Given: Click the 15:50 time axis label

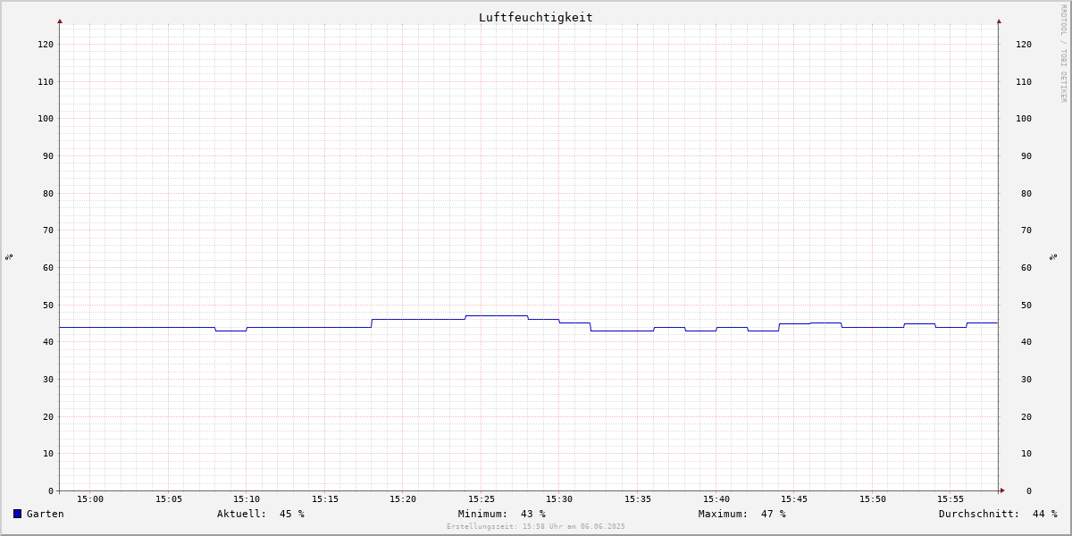Looking at the screenshot, I should pyautogui.click(x=873, y=499).
